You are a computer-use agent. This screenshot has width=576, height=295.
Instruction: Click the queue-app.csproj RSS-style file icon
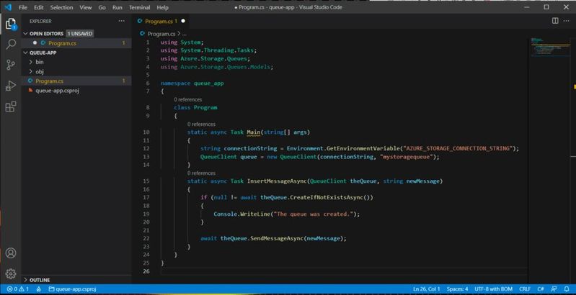point(31,90)
